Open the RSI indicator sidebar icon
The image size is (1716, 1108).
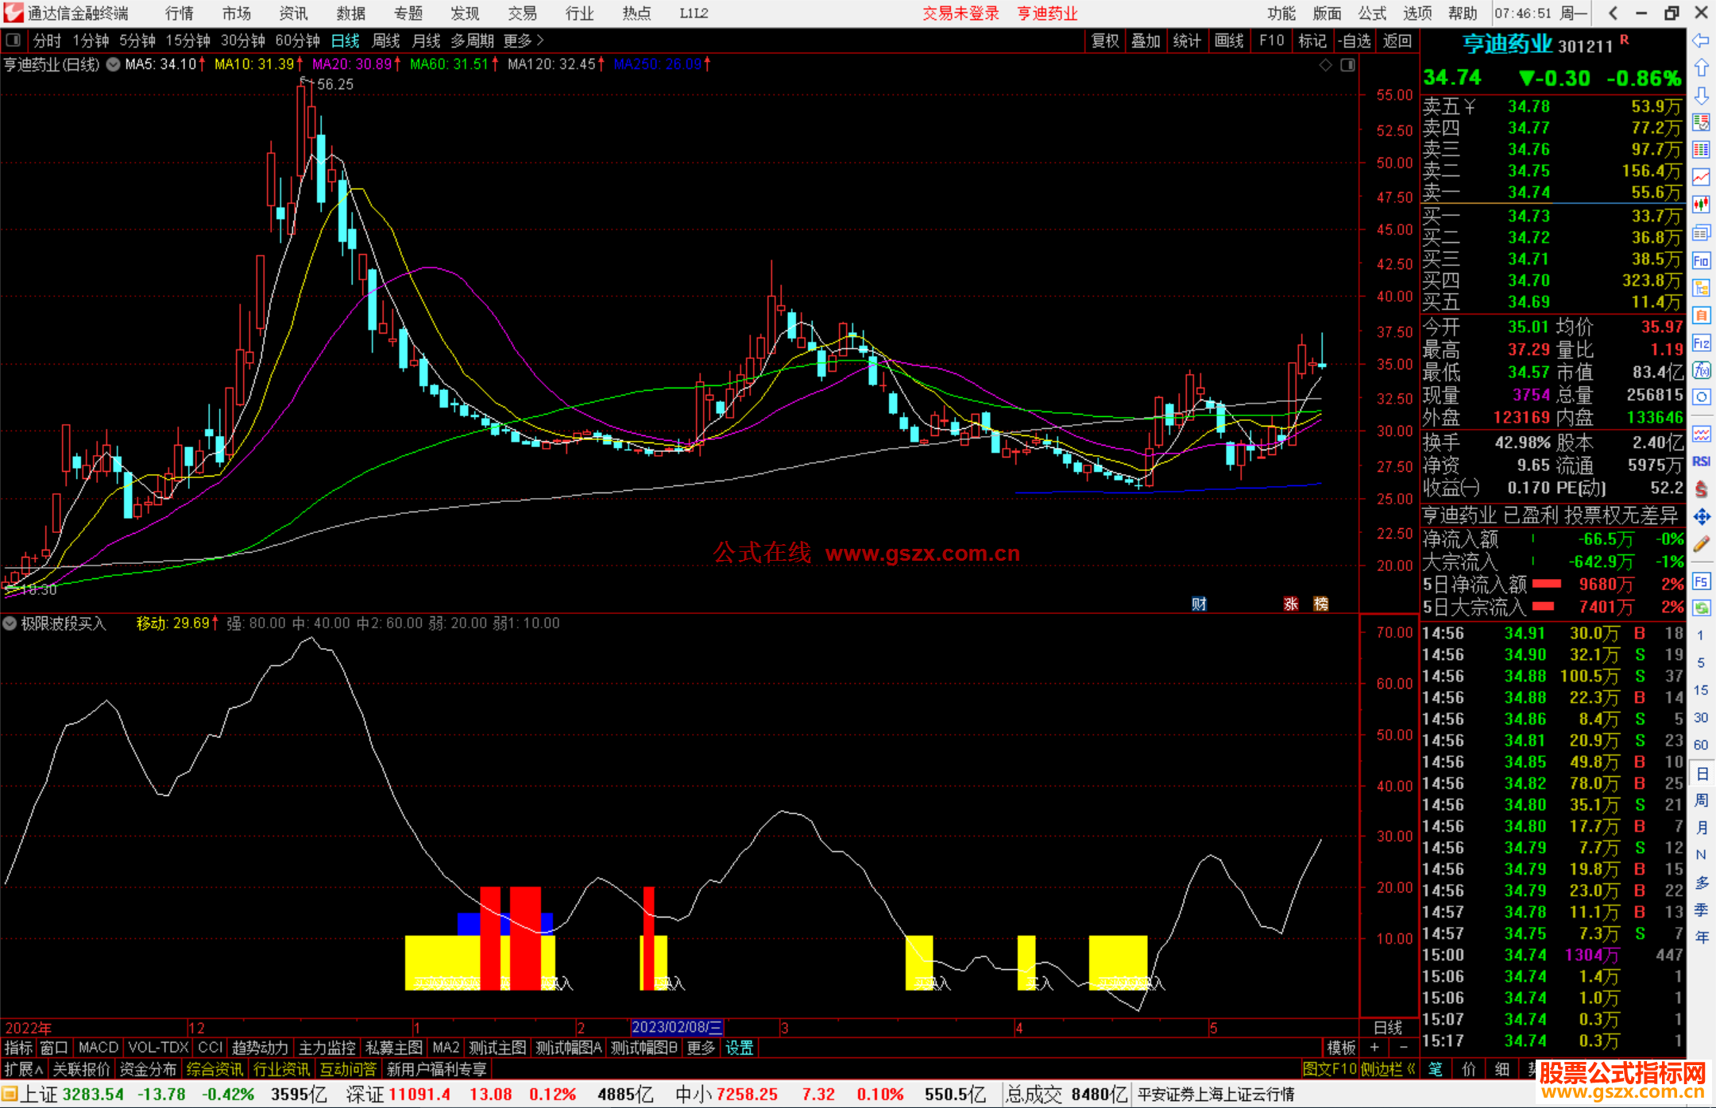tap(1701, 461)
